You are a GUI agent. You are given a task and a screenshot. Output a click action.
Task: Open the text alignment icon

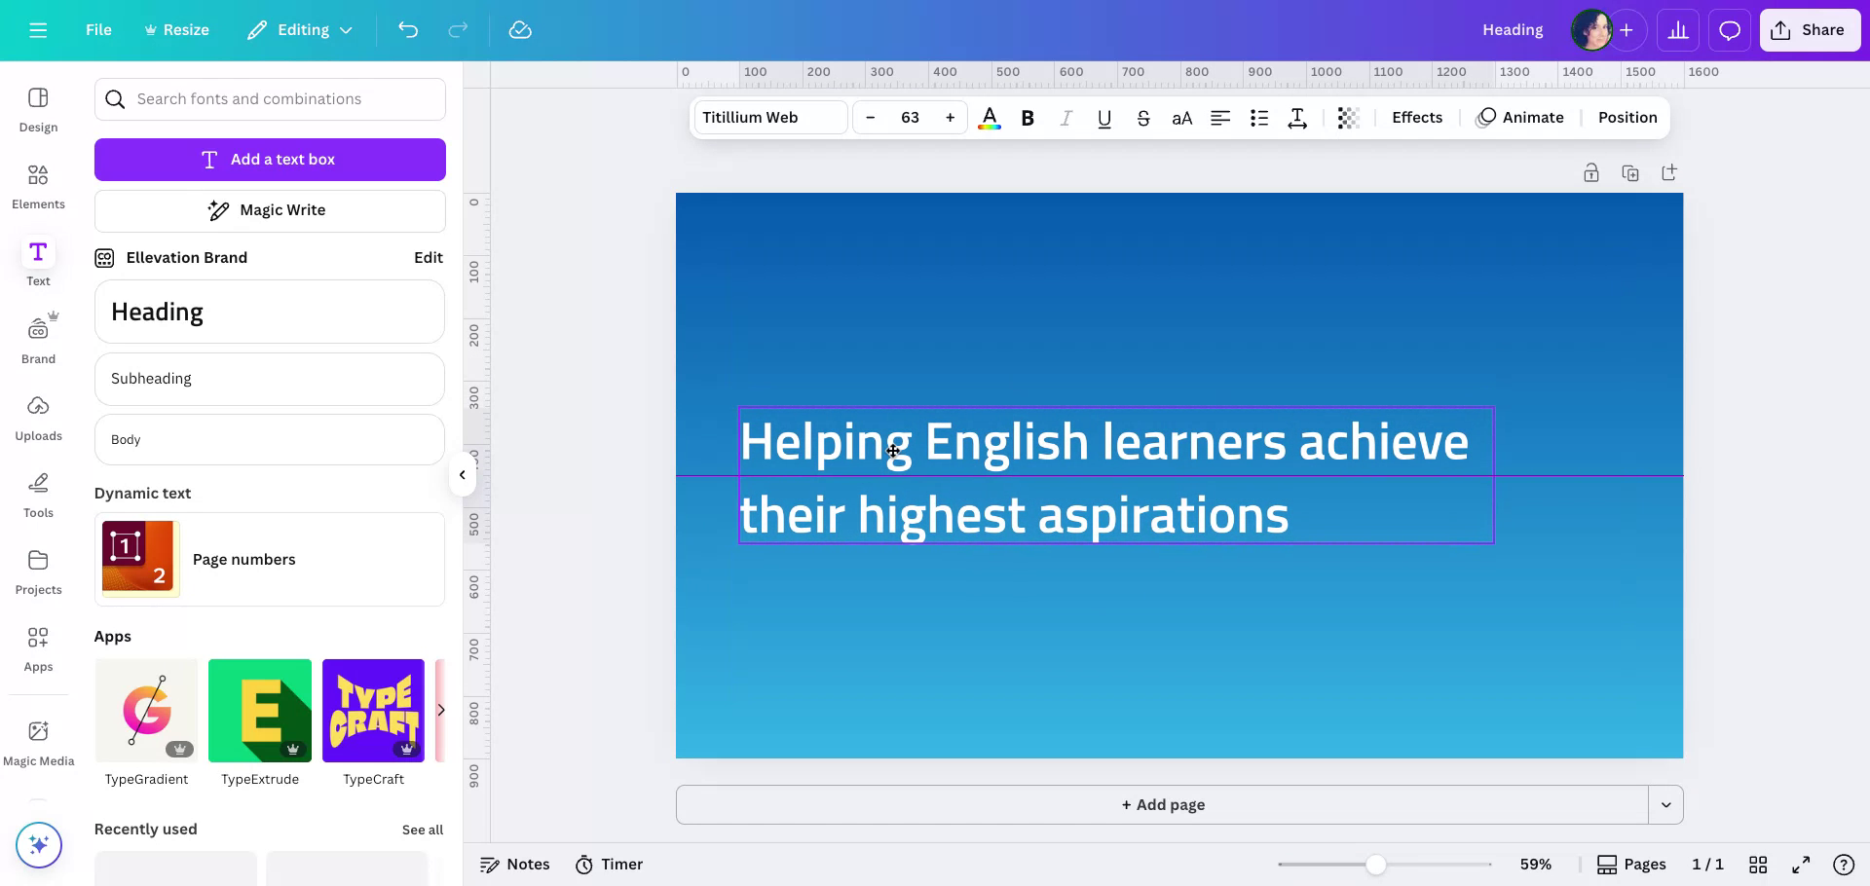coord(1219,118)
